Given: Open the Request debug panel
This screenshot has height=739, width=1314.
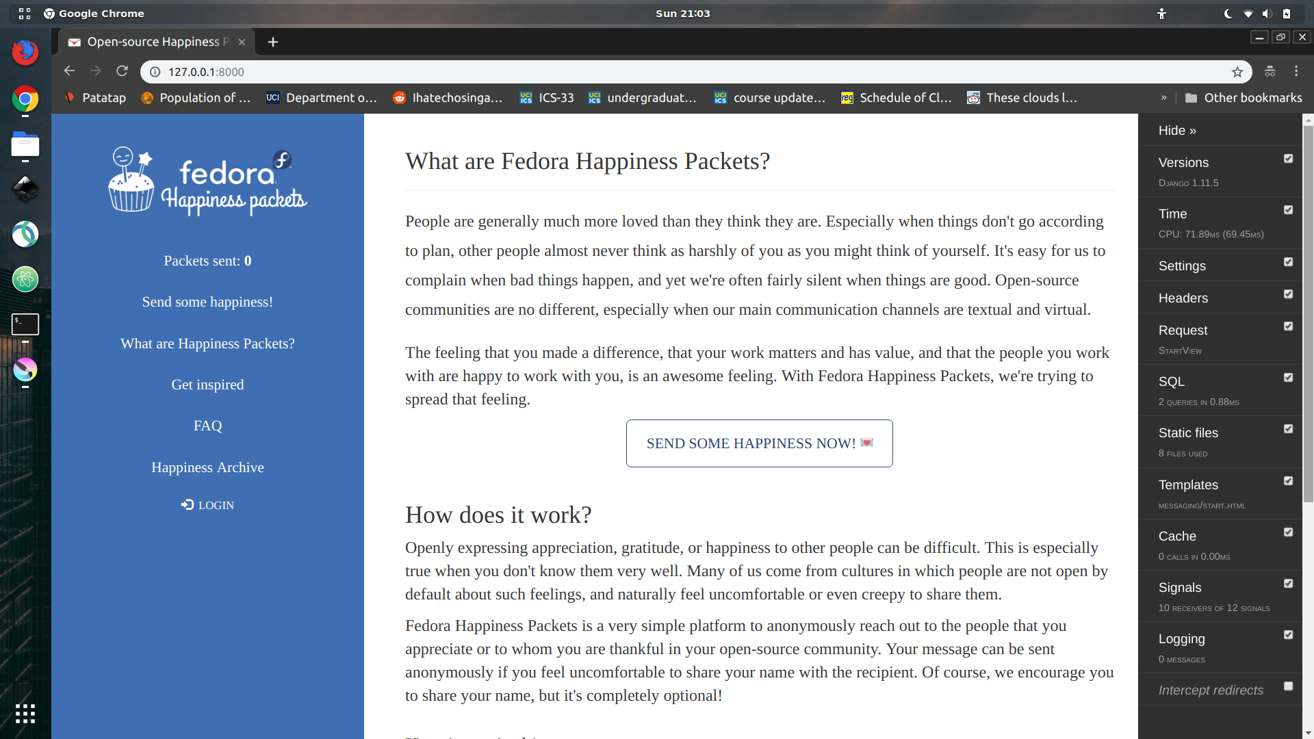Looking at the screenshot, I should tap(1183, 330).
